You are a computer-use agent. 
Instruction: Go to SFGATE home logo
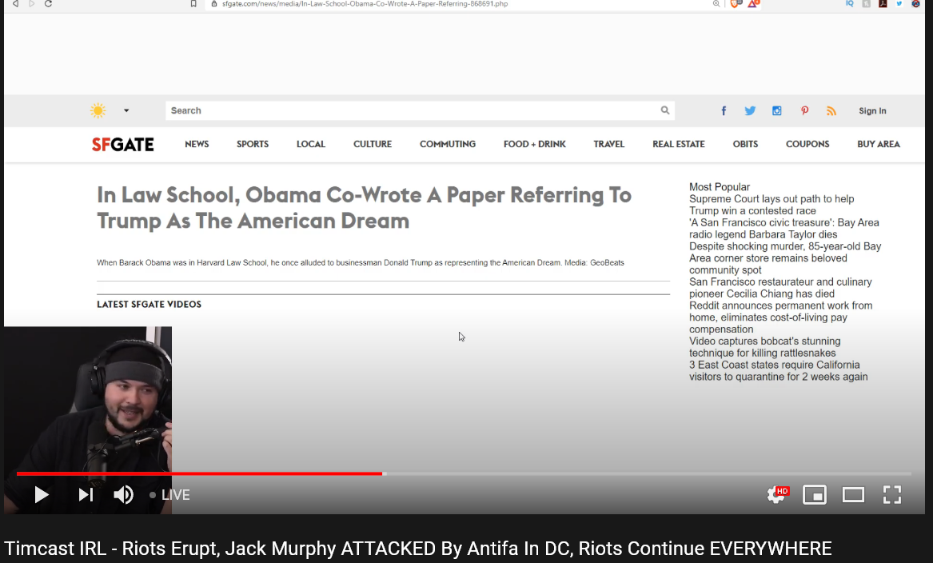point(122,144)
